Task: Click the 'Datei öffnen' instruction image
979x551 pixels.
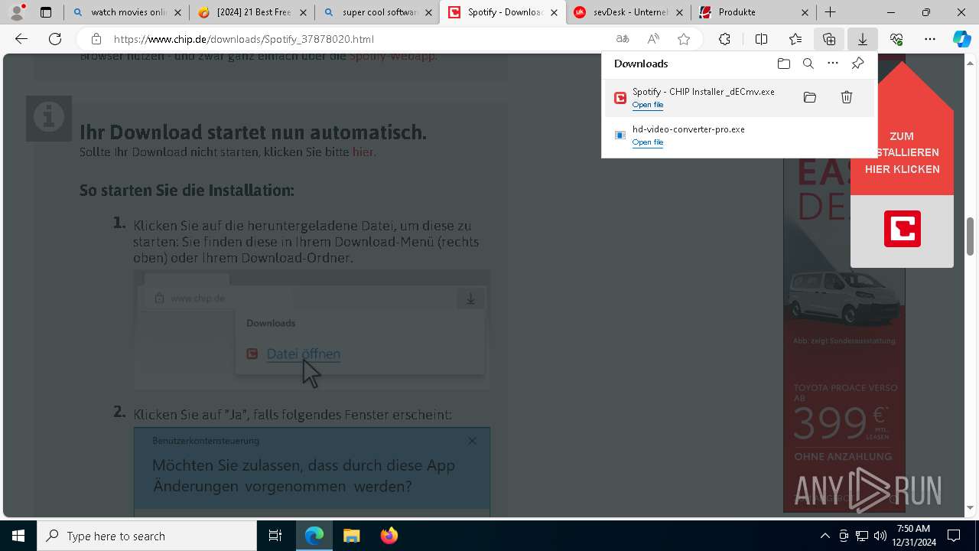Action: coord(312,330)
